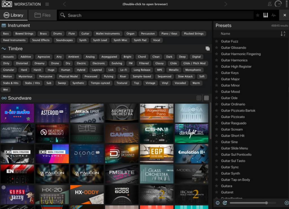Open the hamburger menu next to WORKSTATION
The height and width of the screenshot is (209, 289).
tap(47, 4)
